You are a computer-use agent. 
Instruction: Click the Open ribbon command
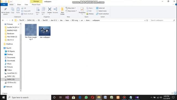tap(90, 8)
